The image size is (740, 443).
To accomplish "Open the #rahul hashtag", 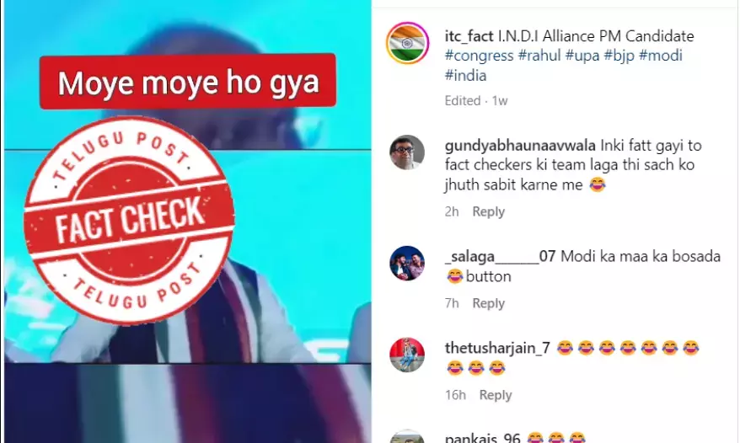I will point(539,56).
